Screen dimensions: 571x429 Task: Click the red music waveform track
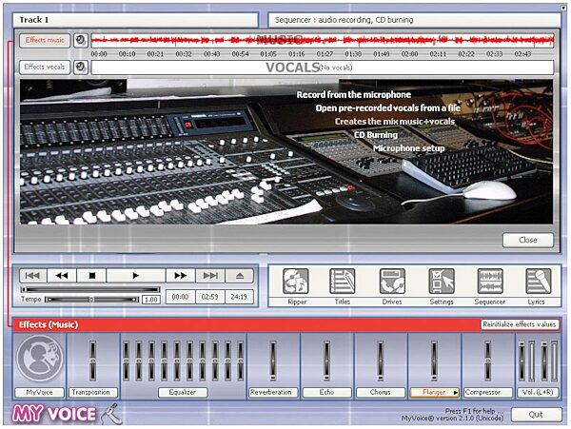323,40
